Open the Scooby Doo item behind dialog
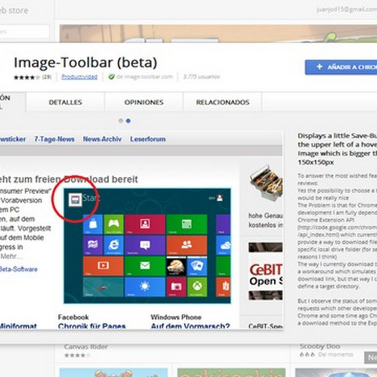377x377 pixels. 320,346
